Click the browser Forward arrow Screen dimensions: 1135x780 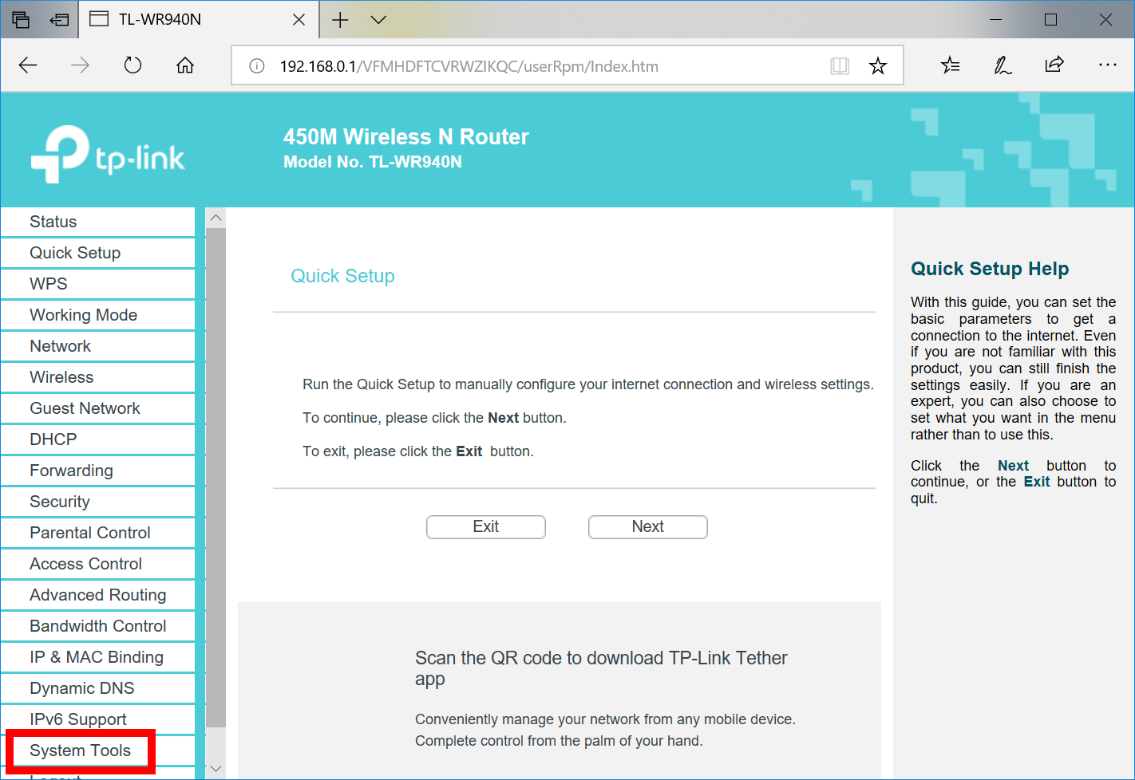point(80,65)
